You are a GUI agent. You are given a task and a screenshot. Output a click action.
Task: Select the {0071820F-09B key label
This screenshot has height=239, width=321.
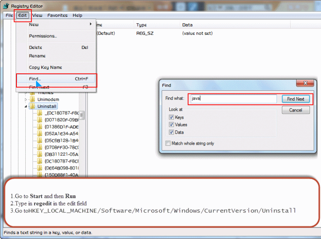62,120
